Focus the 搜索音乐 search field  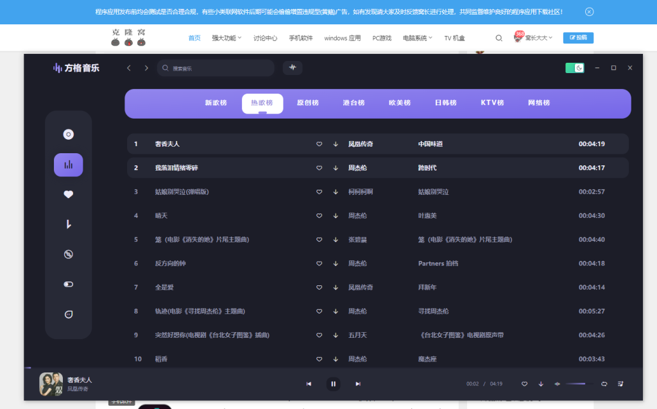click(216, 68)
